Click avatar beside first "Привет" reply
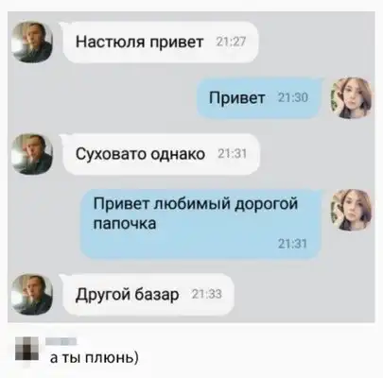This screenshot has height=378, width=383. [x=351, y=98]
